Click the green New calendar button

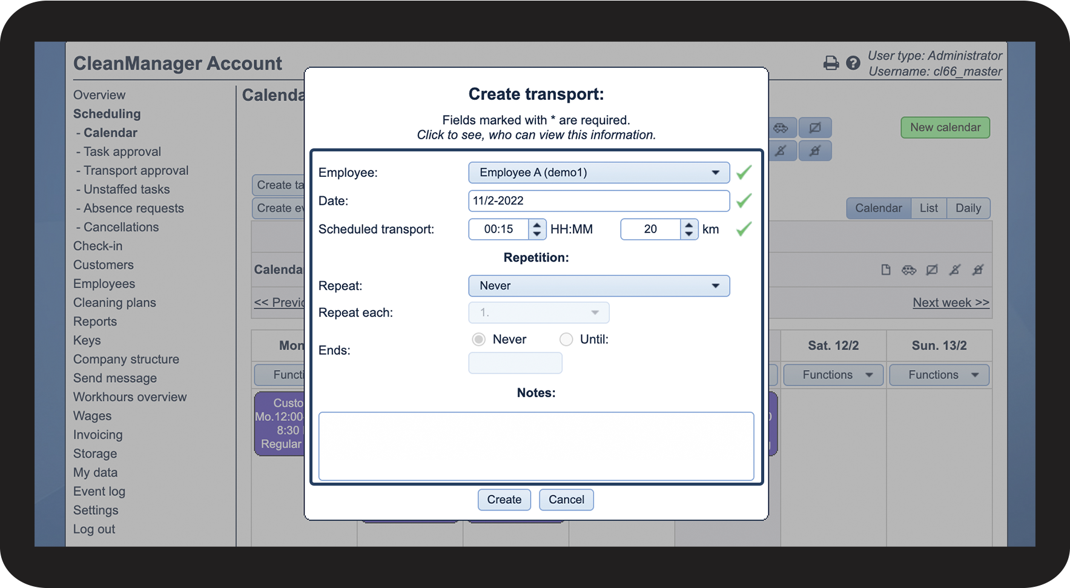tap(945, 128)
